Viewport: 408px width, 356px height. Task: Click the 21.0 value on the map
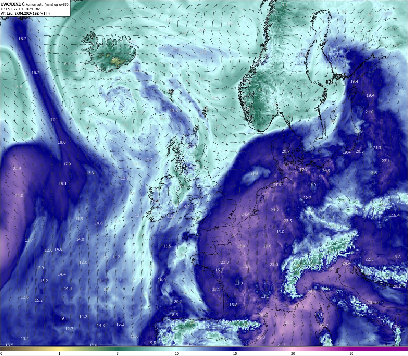click(369, 112)
